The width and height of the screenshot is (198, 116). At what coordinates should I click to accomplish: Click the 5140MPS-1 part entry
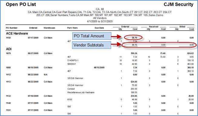(x=73, y=60)
